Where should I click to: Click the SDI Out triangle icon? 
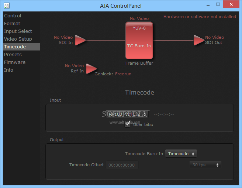tap(199, 40)
